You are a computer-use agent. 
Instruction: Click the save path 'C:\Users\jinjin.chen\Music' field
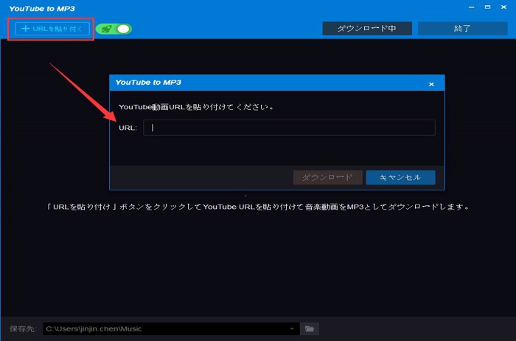171,328
